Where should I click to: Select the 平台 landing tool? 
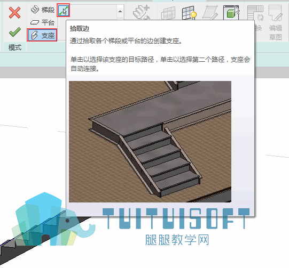pos(43,22)
